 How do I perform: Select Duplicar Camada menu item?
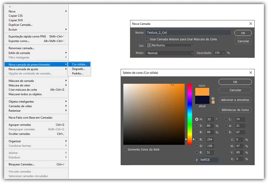click(36, 25)
